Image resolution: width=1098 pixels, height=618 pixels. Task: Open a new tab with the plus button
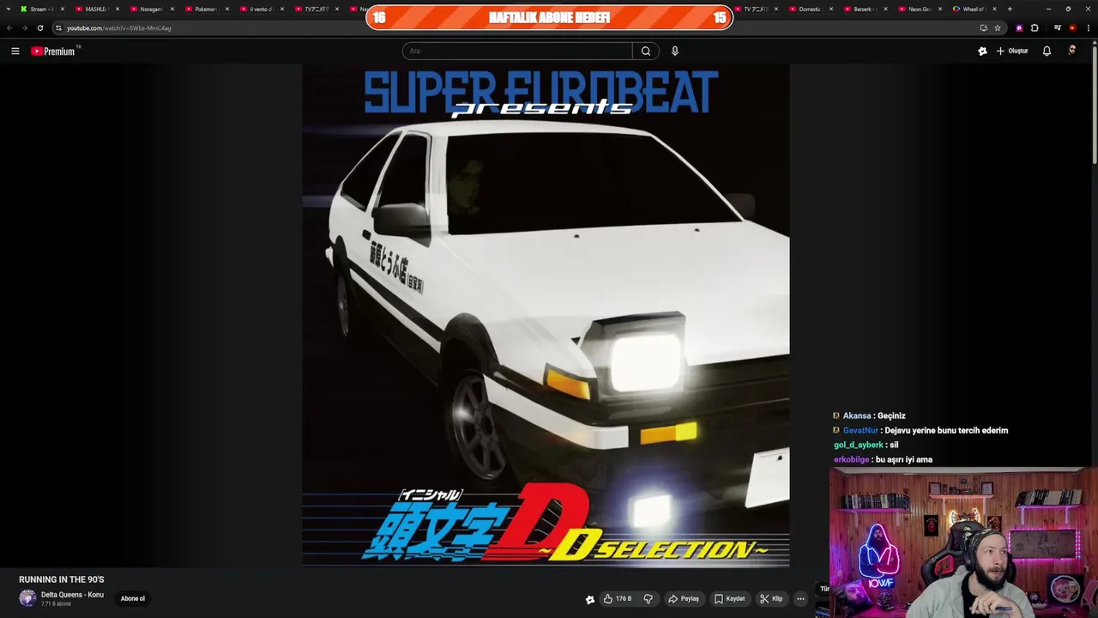1010,9
